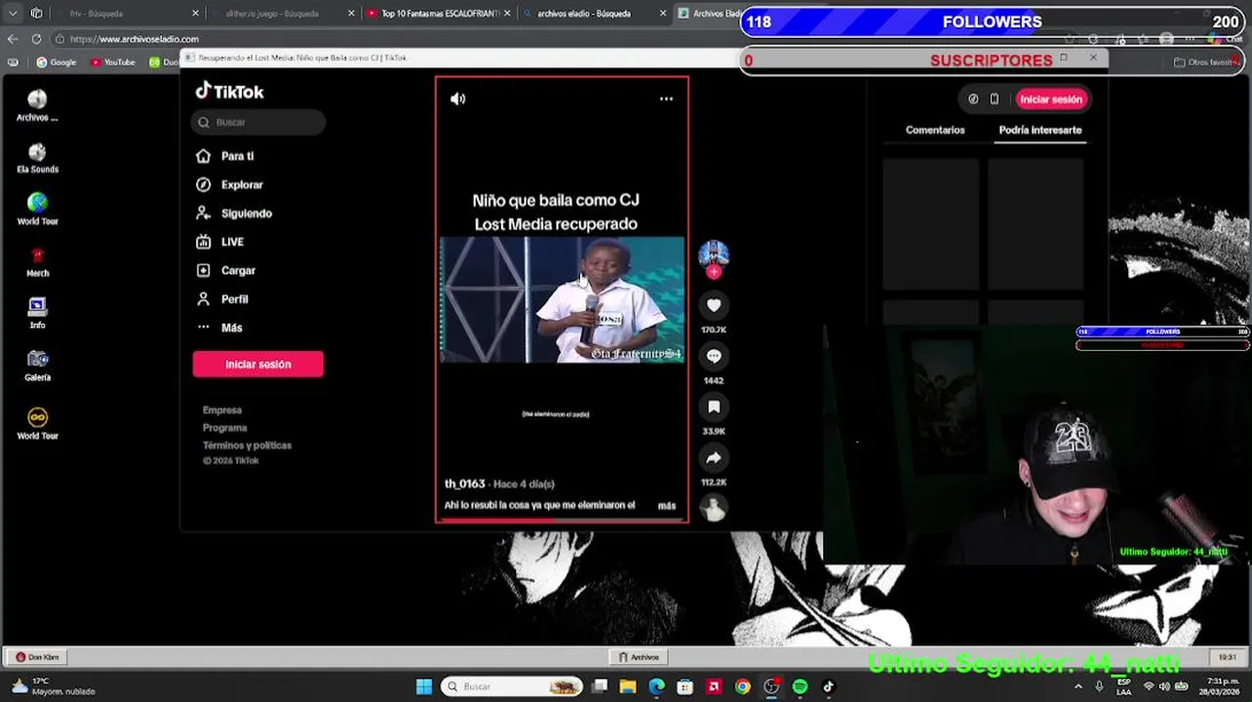The width and height of the screenshot is (1252, 702).
Task: Share the video with the arrow icon
Action: click(x=714, y=457)
